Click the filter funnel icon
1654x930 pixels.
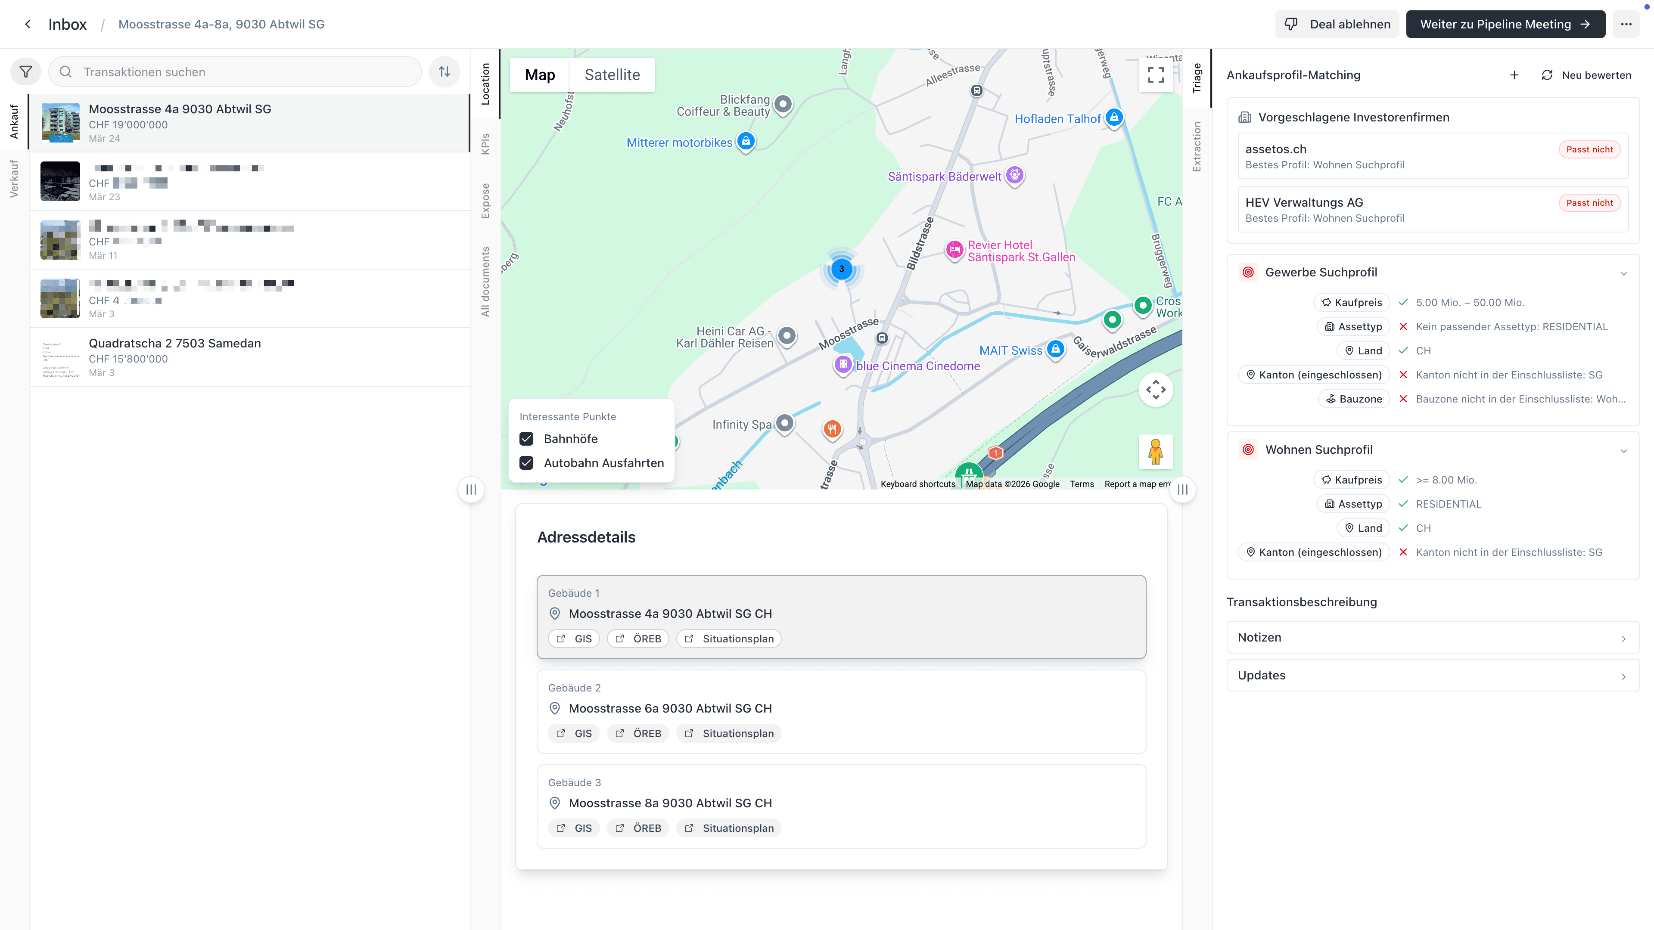pos(26,72)
